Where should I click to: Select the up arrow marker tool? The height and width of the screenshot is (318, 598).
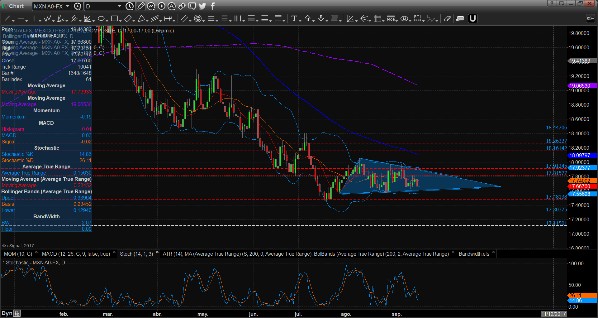click(x=308, y=19)
